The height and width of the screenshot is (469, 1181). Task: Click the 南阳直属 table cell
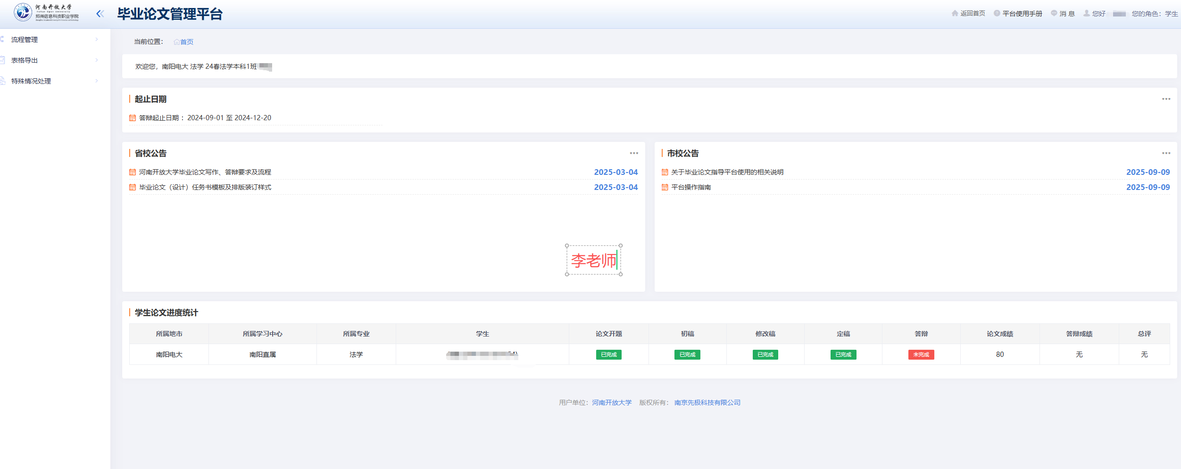(263, 354)
